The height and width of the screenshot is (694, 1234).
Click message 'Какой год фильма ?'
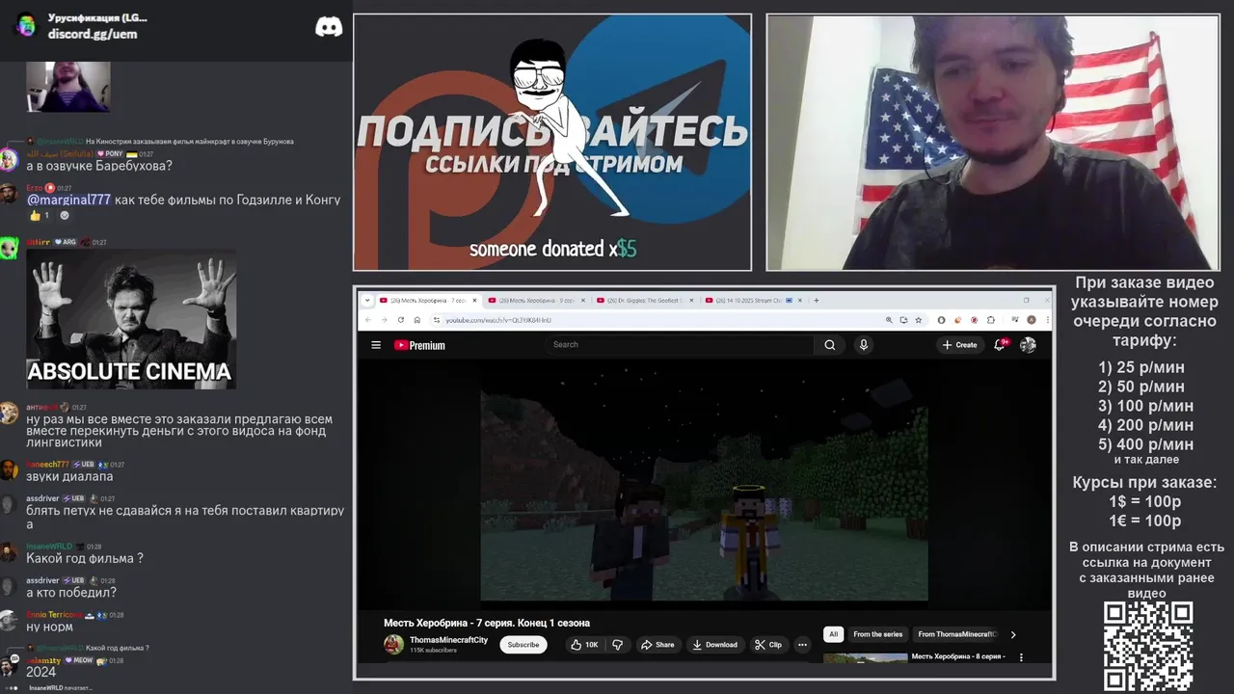click(85, 558)
